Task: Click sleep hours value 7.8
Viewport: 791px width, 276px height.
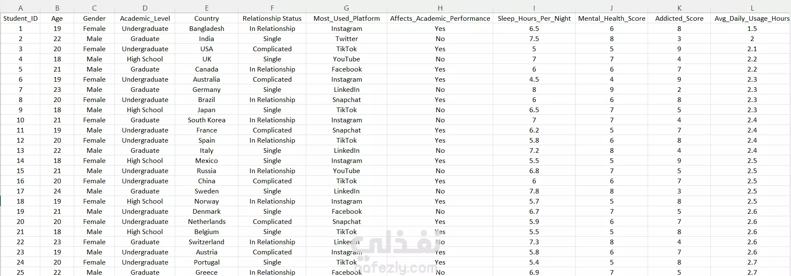Action: click(x=534, y=191)
